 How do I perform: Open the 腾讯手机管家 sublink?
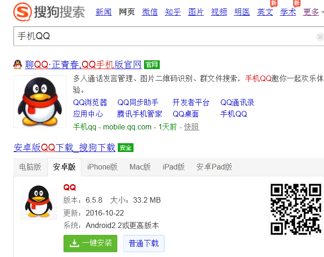pyautogui.click(x=140, y=114)
